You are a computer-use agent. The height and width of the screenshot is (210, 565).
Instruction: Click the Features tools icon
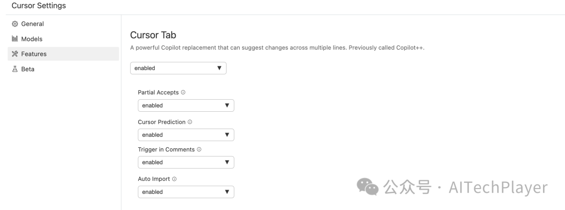coord(15,54)
